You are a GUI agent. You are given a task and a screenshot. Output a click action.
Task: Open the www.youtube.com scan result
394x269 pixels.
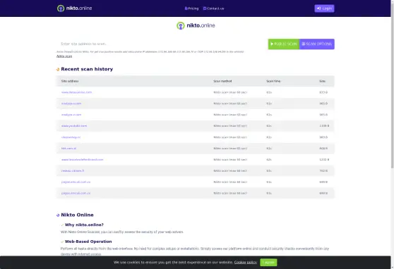74,126
